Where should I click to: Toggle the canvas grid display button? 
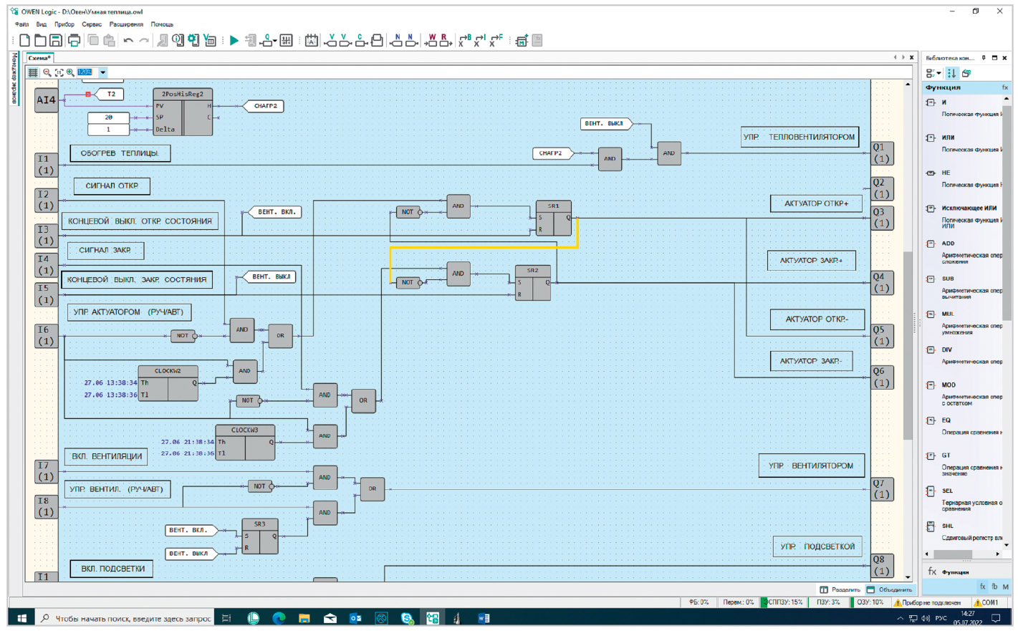point(33,72)
